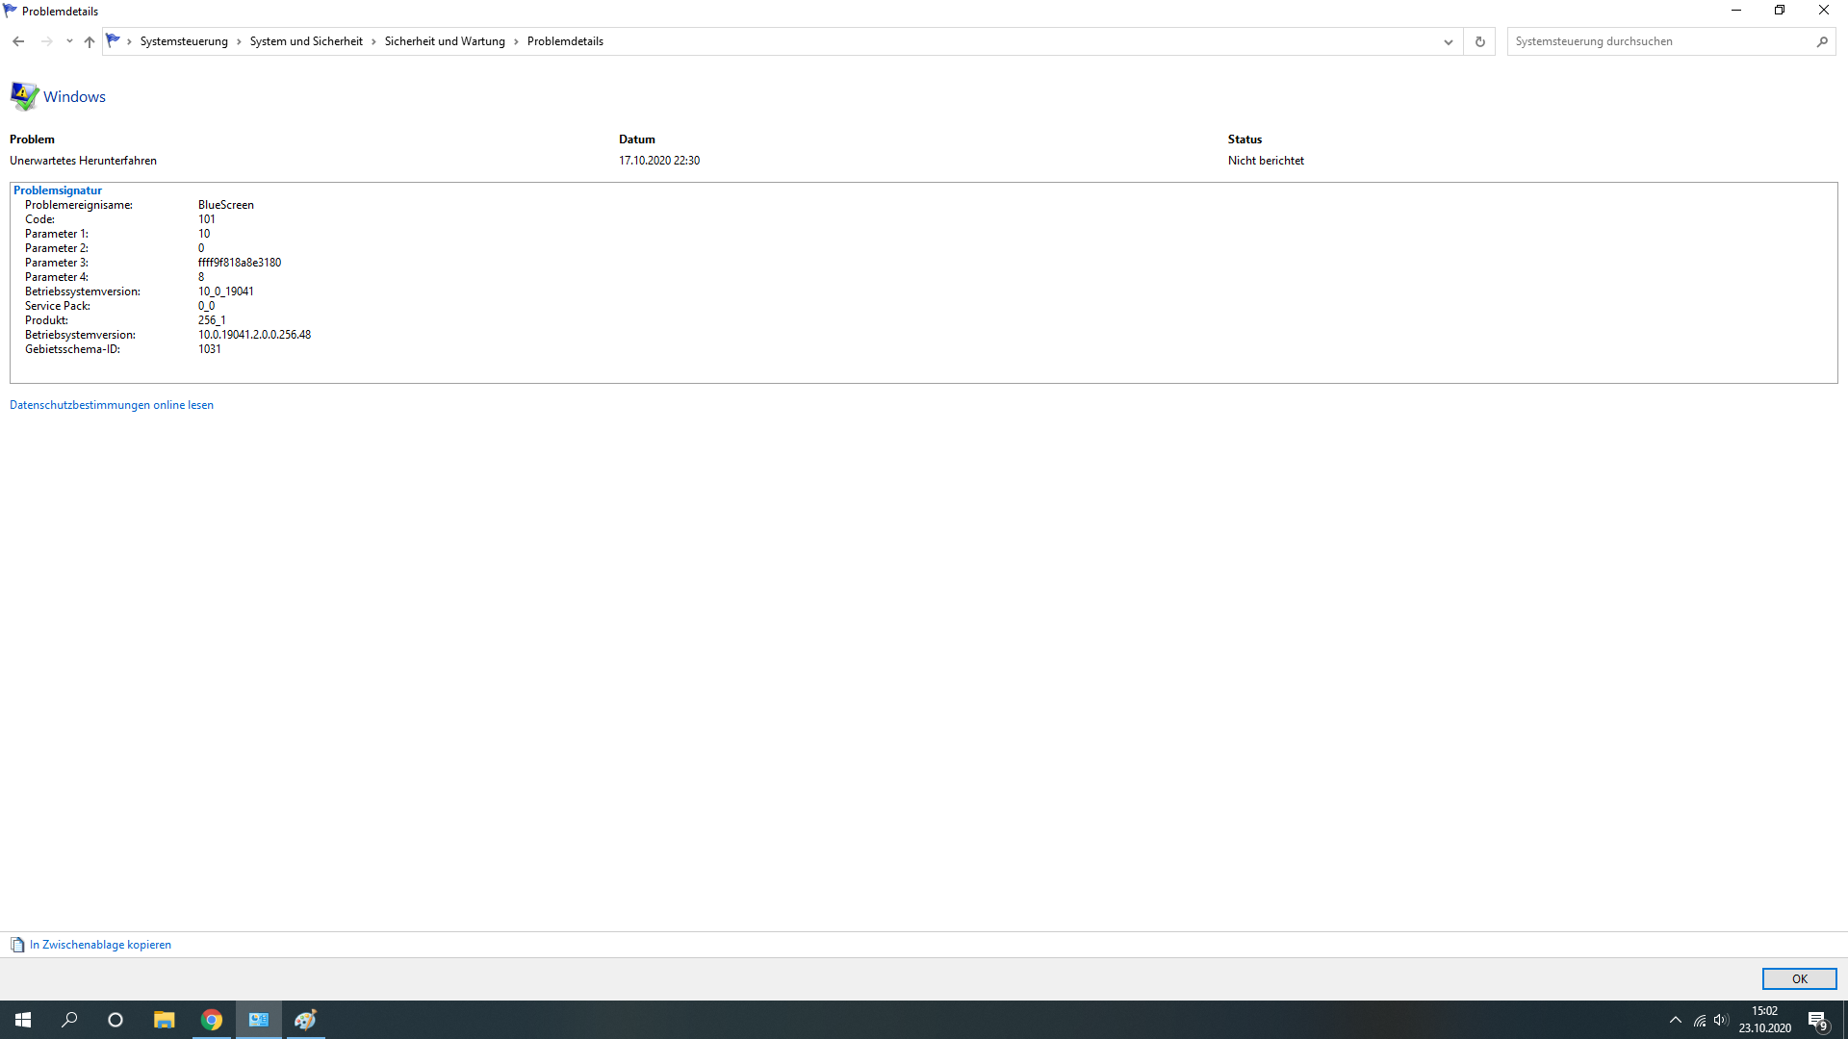Open the Windows Start menu

(x=23, y=1020)
